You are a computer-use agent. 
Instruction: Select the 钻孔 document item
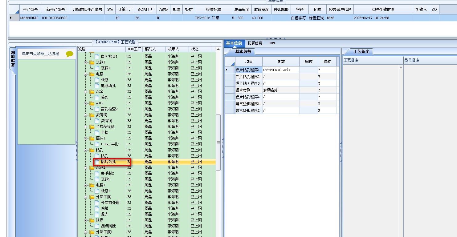click(104, 156)
